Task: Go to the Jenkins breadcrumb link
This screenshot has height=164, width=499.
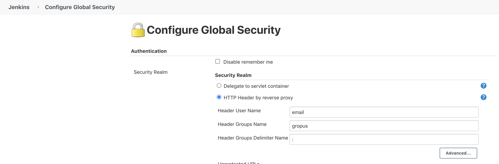Action: (19, 7)
